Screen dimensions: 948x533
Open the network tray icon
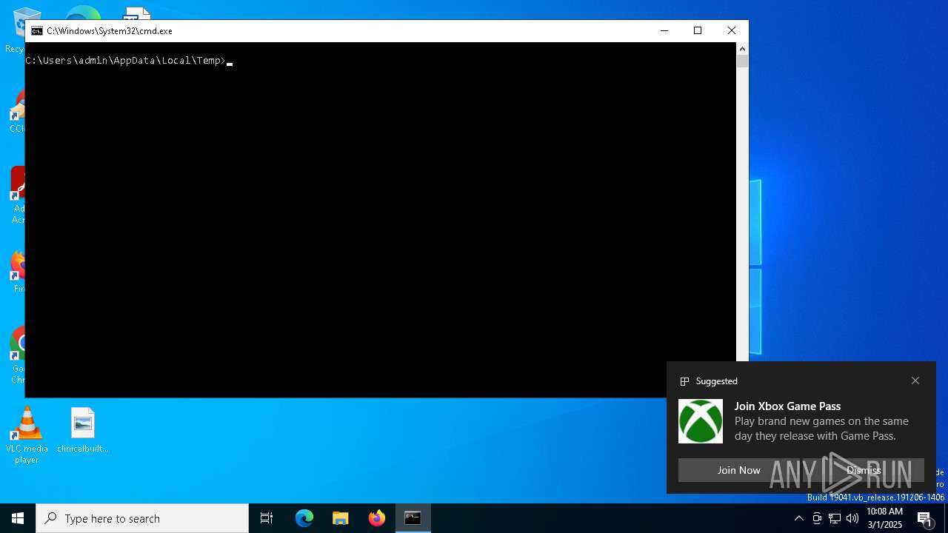[835, 518]
